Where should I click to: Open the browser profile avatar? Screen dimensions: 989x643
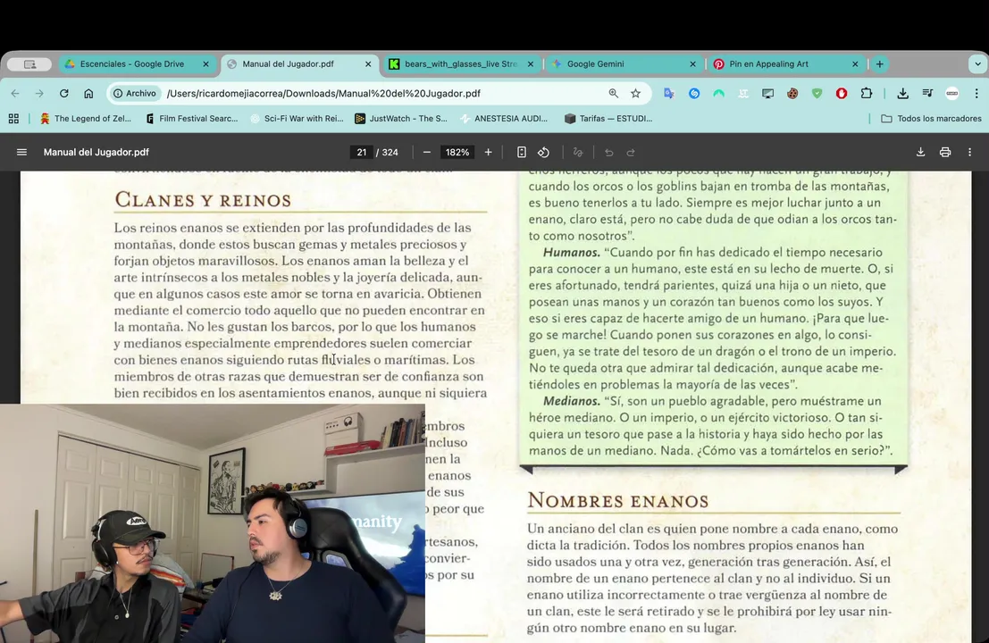(951, 93)
